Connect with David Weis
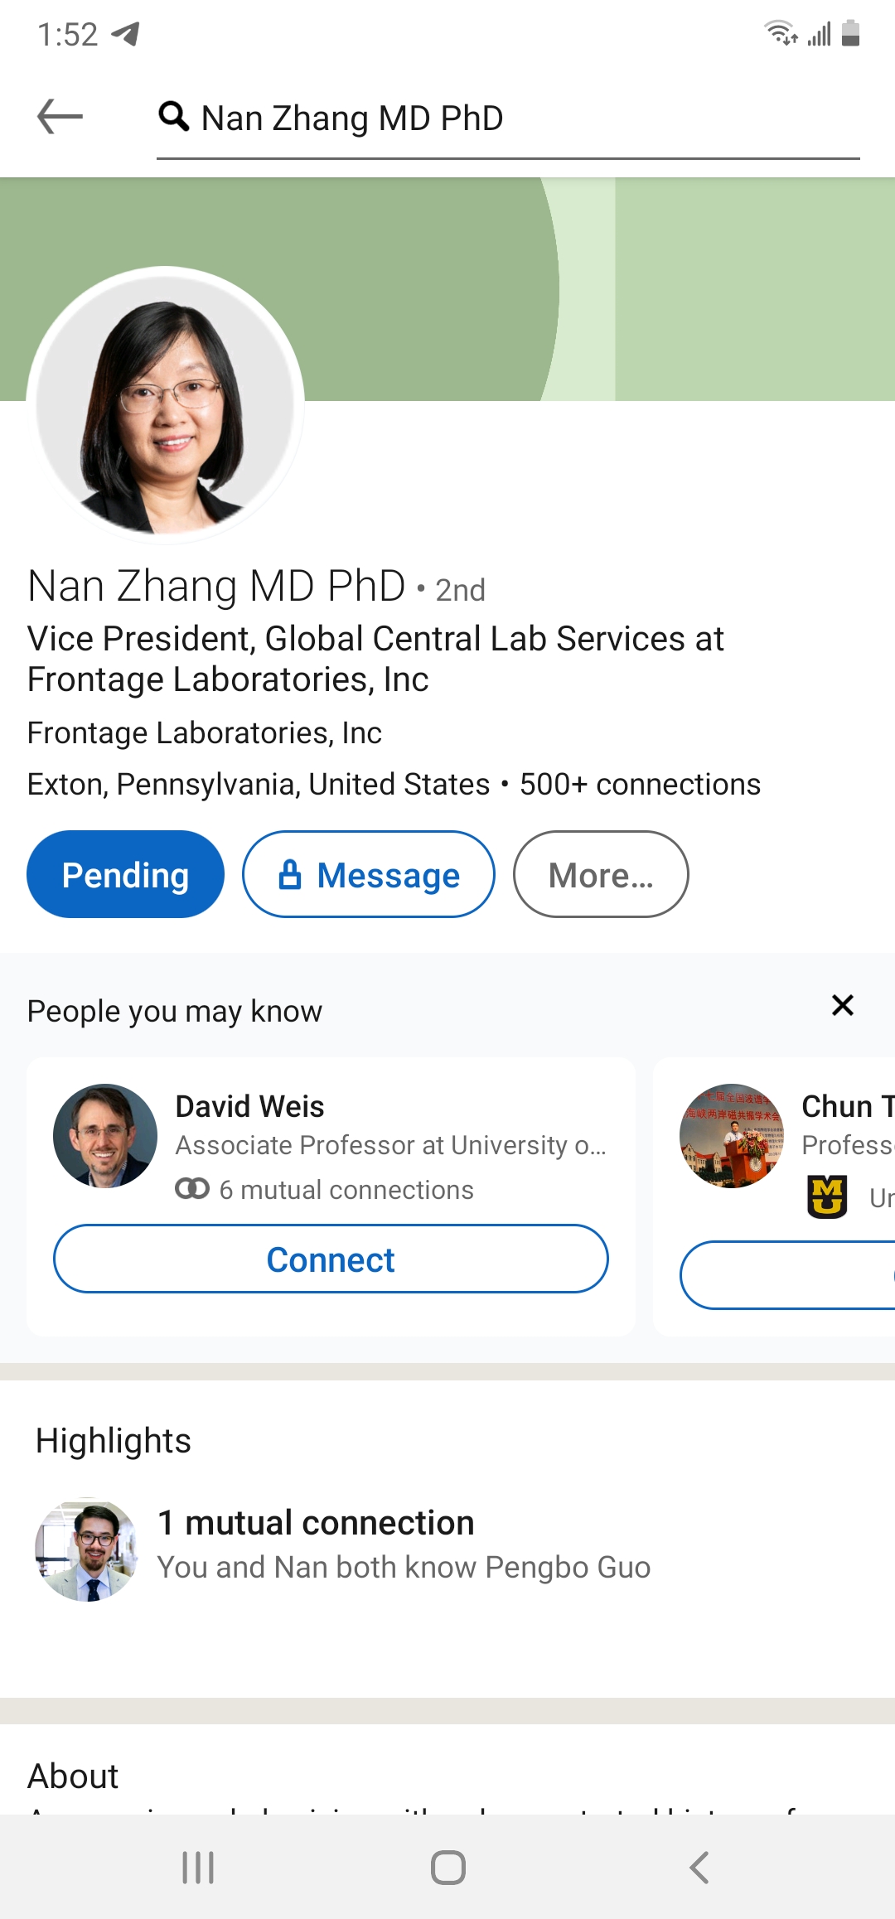The width and height of the screenshot is (895, 1919). click(331, 1259)
